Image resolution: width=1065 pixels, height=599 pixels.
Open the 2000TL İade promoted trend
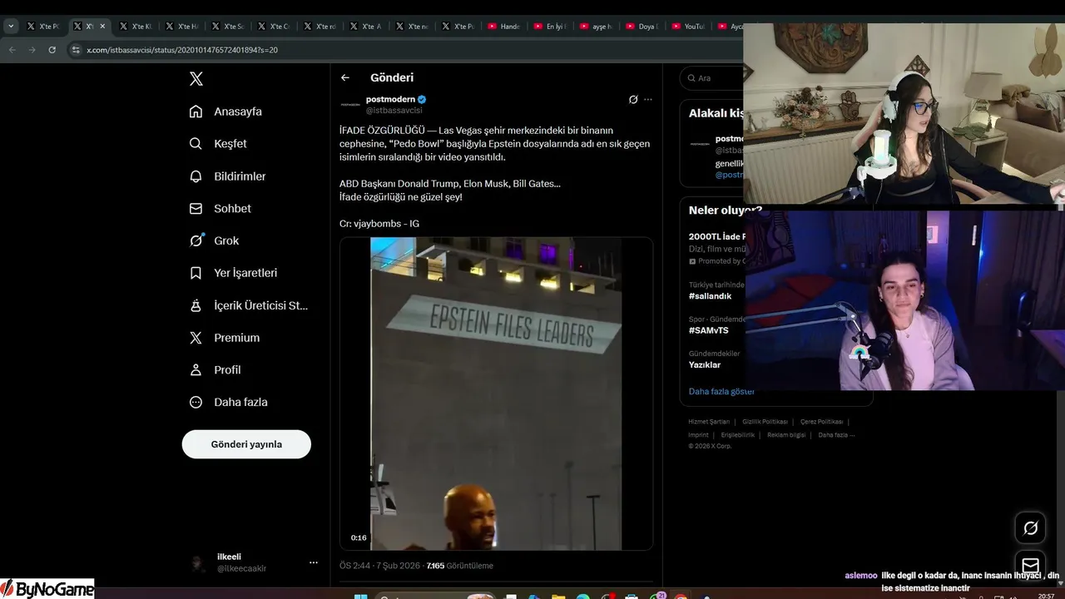point(716,248)
